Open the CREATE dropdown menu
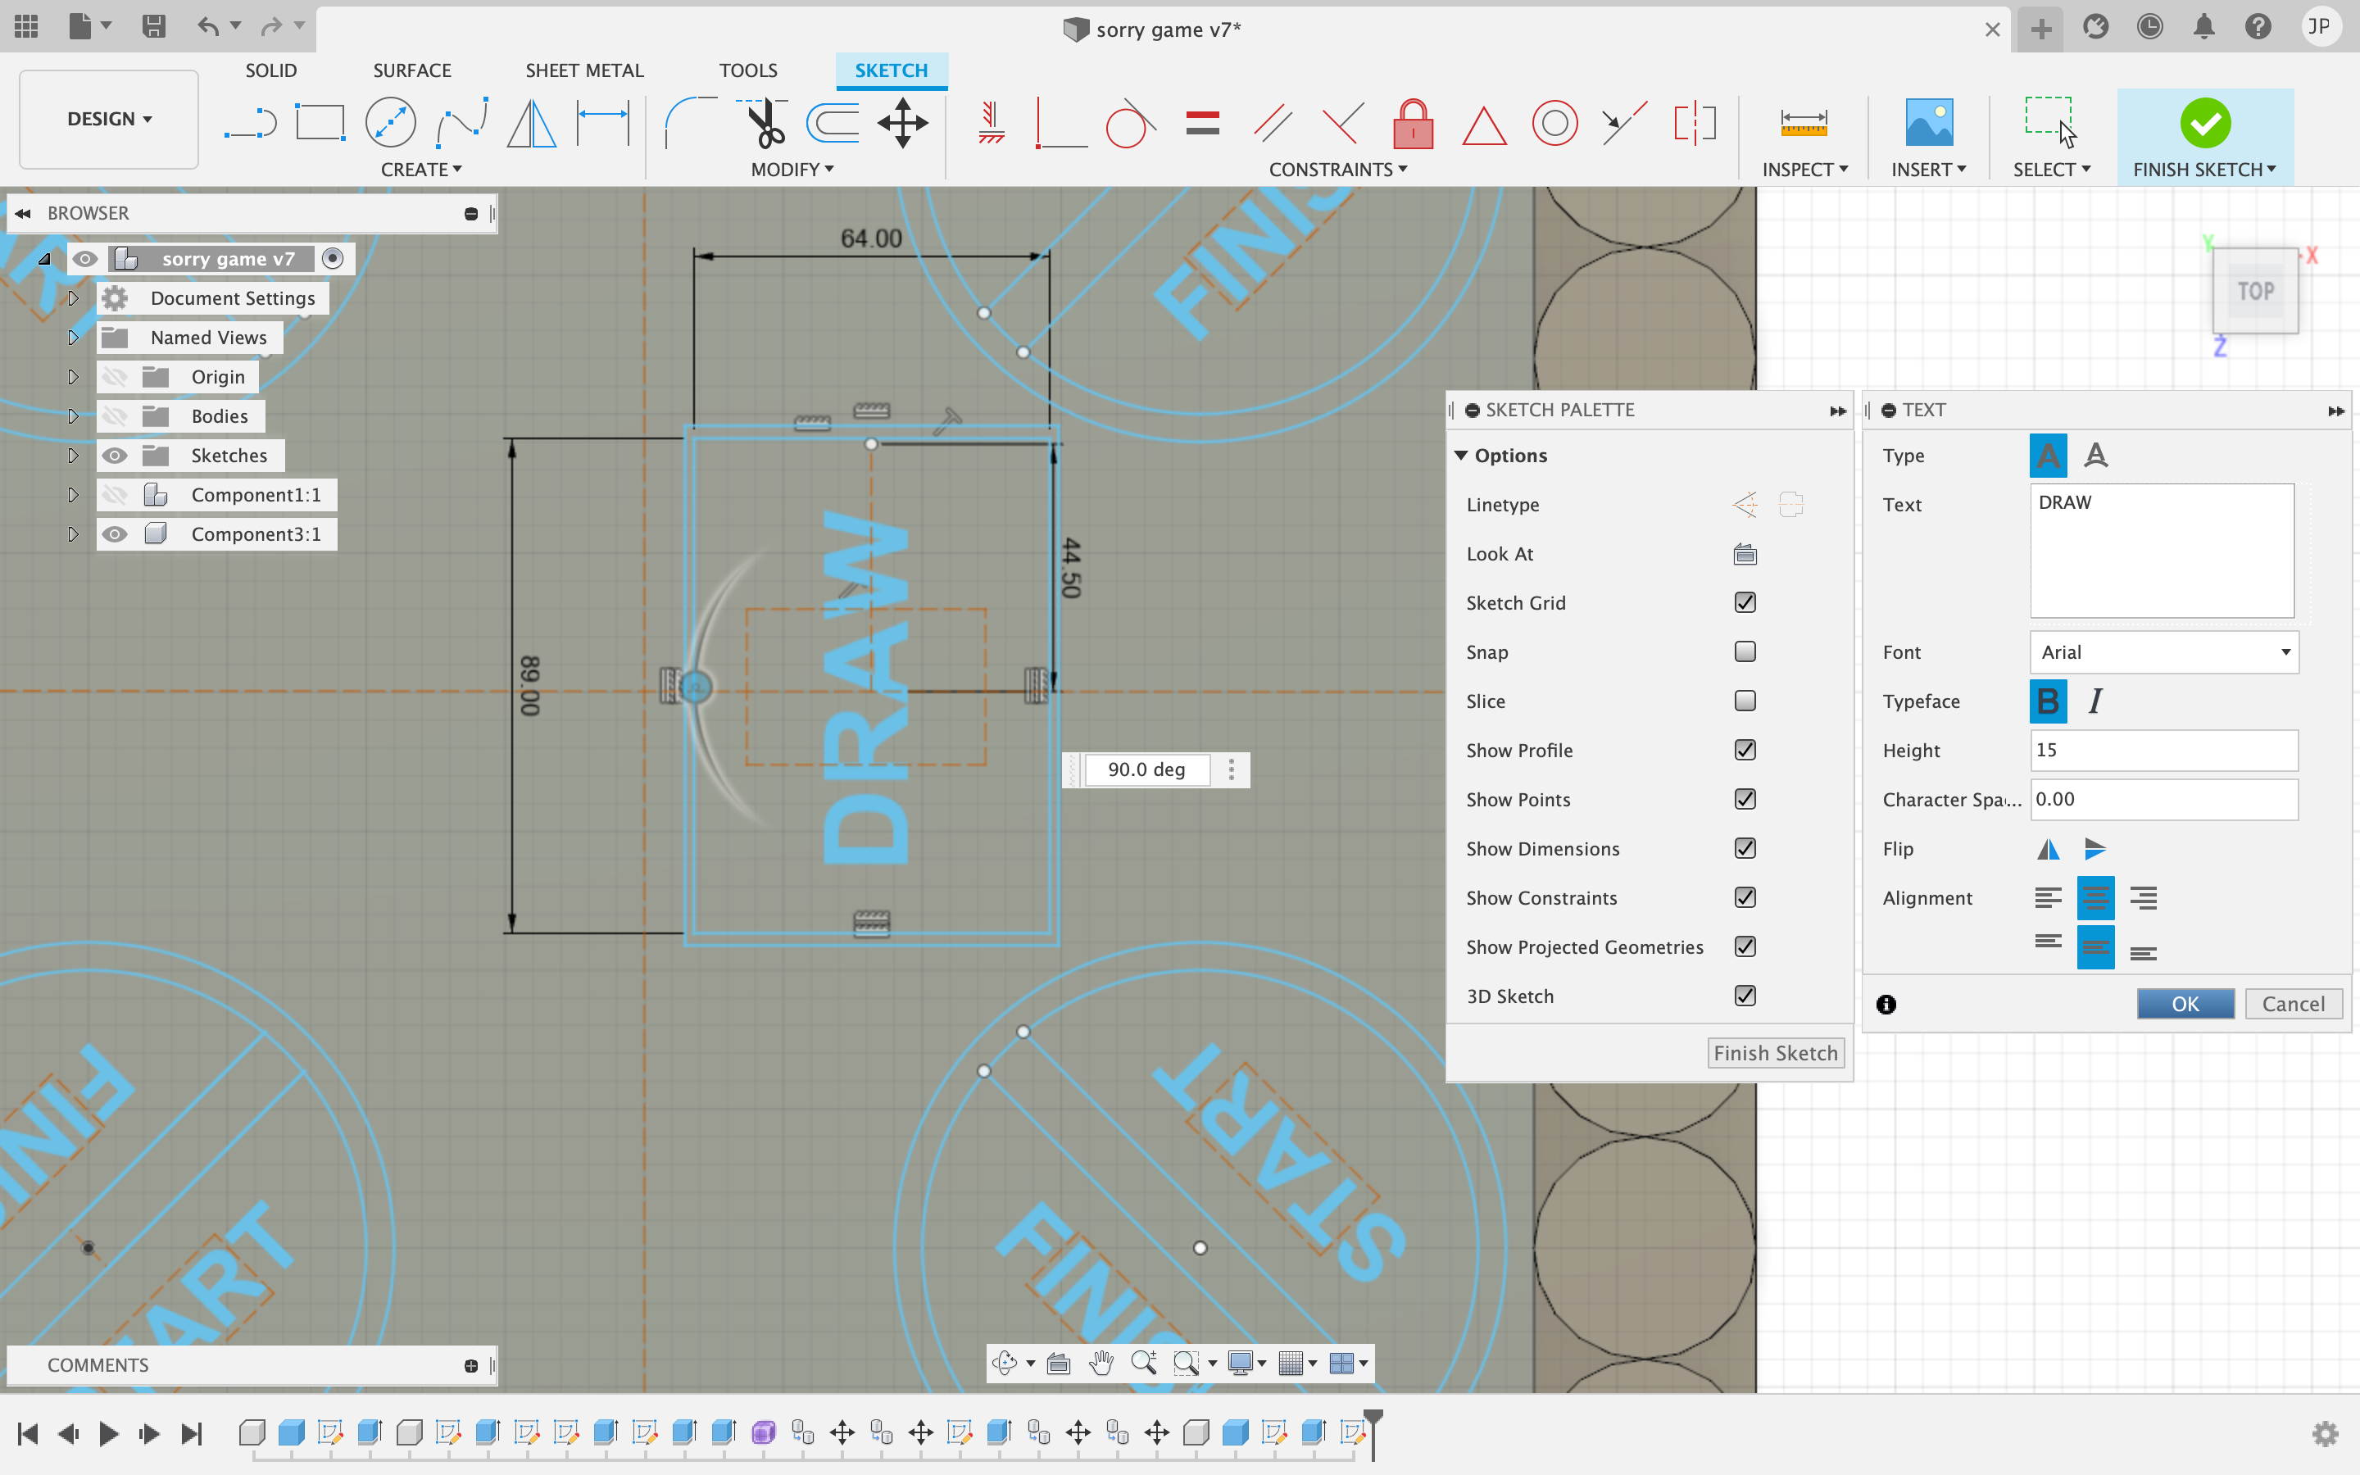2360x1475 pixels. [x=421, y=169]
